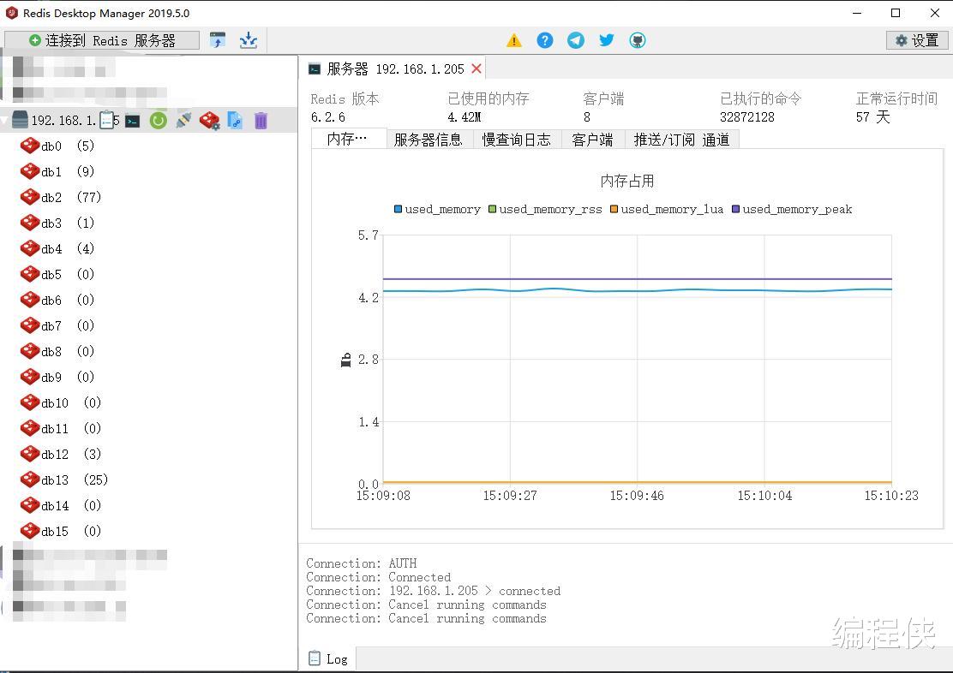Screen dimensions: 953x673
Task: Open db12 (3) database
Action: pos(61,454)
